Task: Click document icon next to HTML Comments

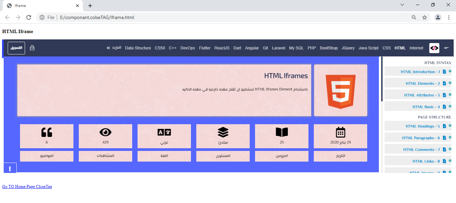Action: [444, 149]
